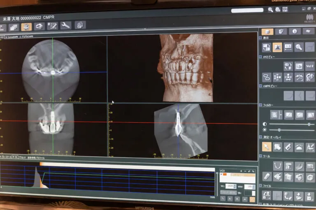Viewport: 316px width, 210px height.
Task: Collapse the ツール section
Action: pyautogui.click(x=260, y=156)
